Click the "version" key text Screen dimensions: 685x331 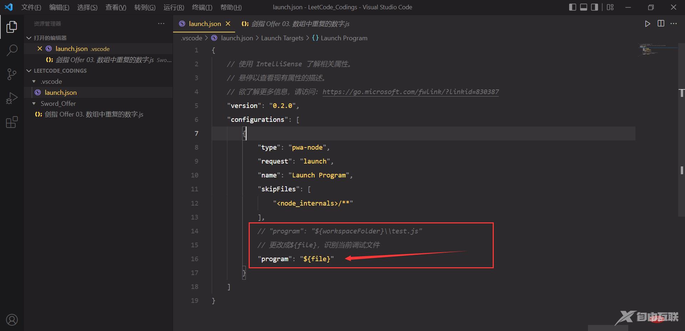pyautogui.click(x=244, y=105)
